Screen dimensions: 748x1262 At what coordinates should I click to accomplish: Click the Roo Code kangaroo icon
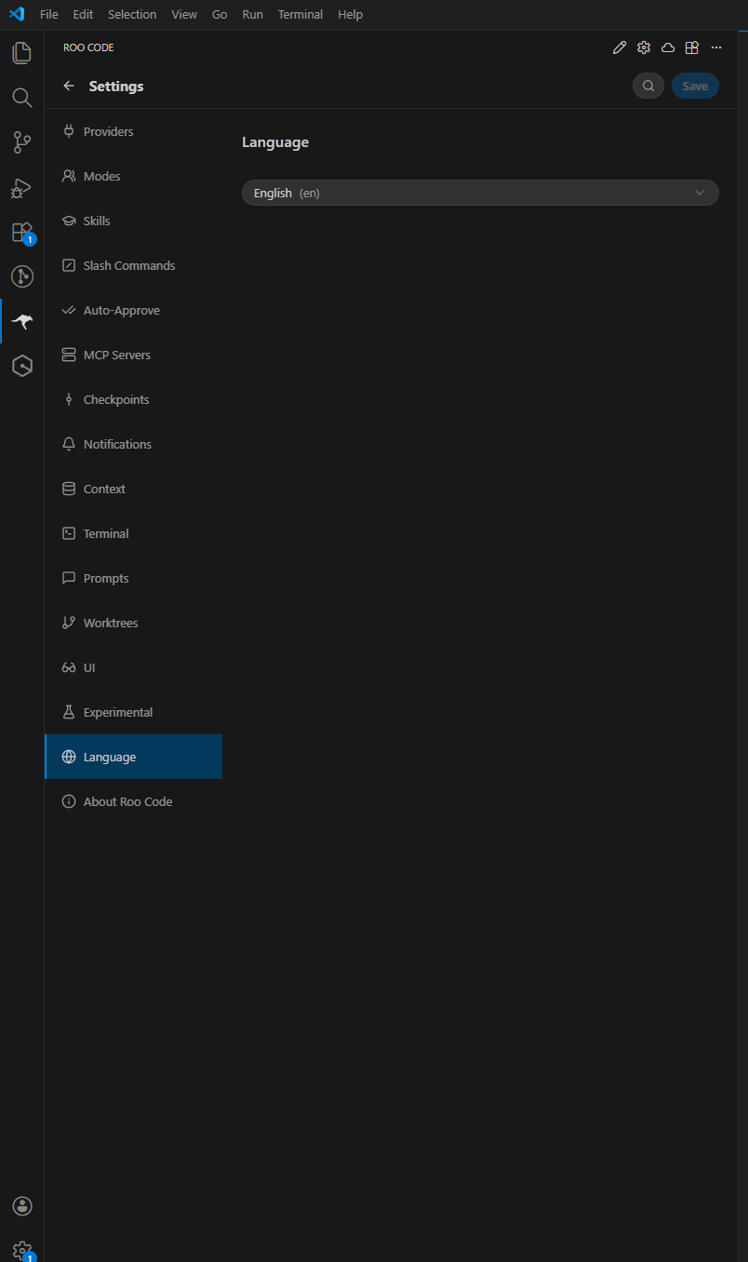click(x=21, y=321)
